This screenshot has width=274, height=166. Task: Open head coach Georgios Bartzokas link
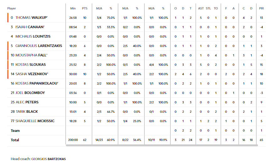49,159
